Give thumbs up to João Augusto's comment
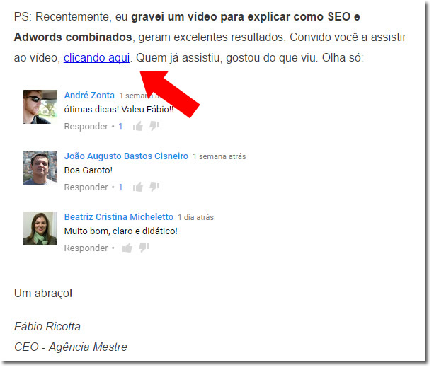This screenshot has width=434, height=370. (x=139, y=188)
